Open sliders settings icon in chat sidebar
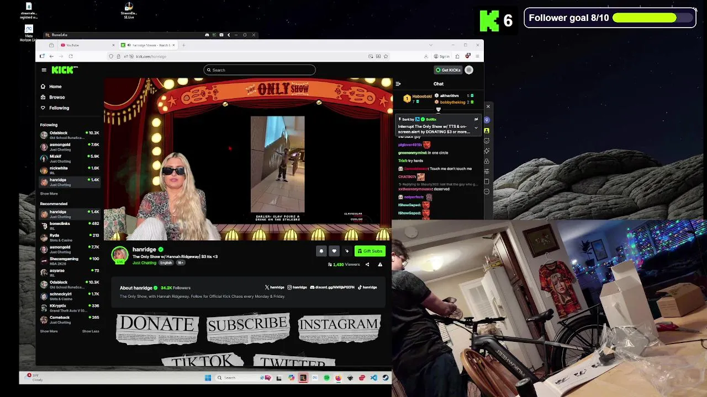707x397 pixels. (487, 171)
